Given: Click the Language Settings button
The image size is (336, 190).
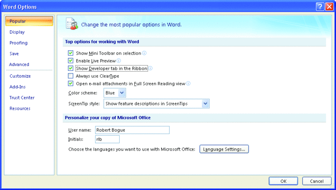Looking at the screenshot, I should [224, 149].
